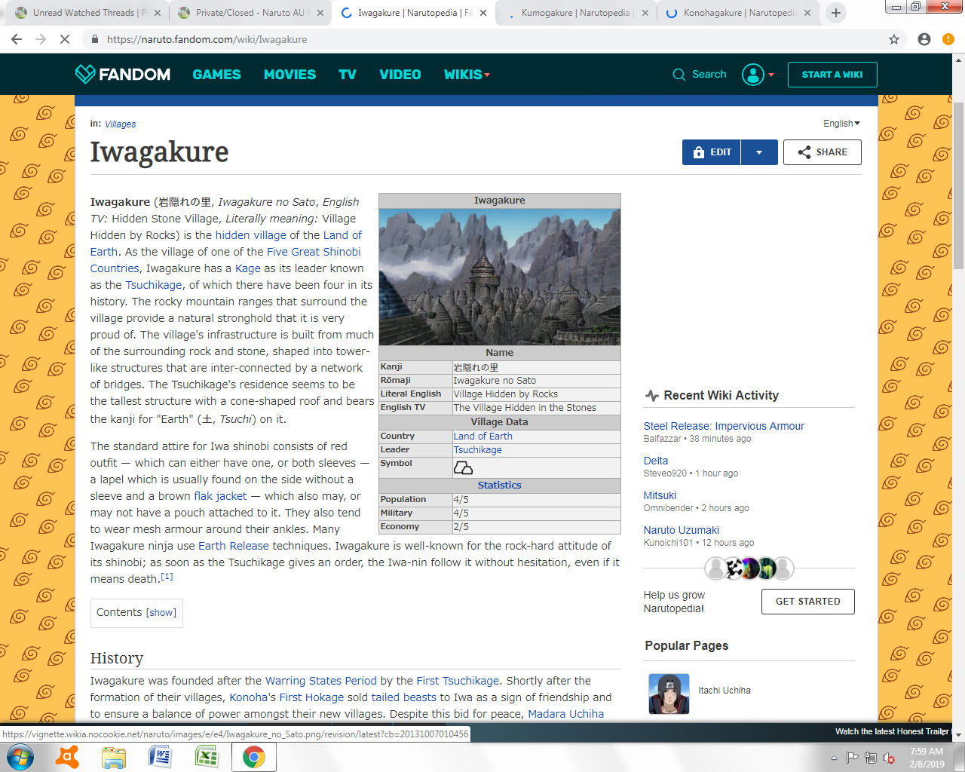This screenshot has width=965, height=772.
Task: Close the Kumogakure tab
Action: click(644, 13)
